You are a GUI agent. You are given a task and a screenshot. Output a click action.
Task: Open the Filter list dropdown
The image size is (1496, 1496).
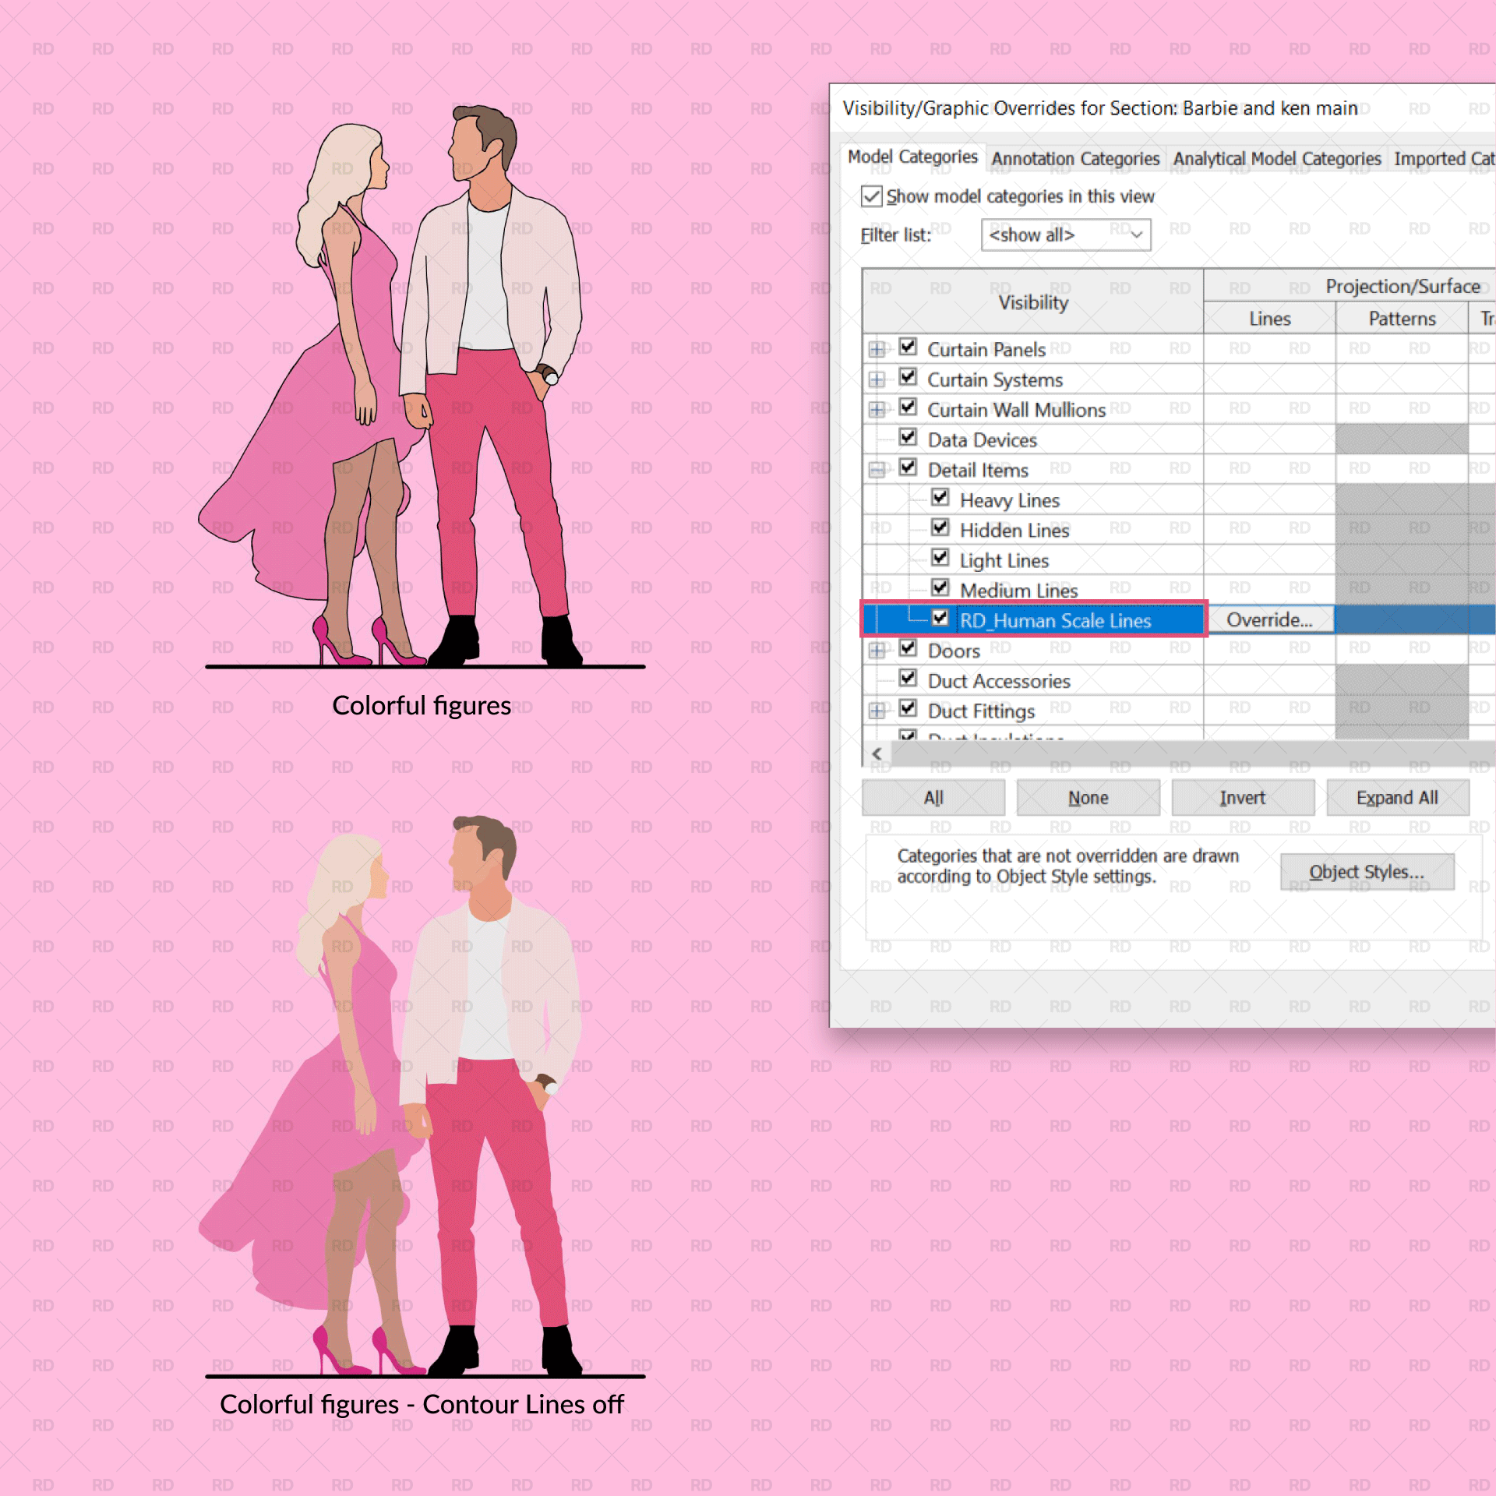click(x=1137, y=235)
